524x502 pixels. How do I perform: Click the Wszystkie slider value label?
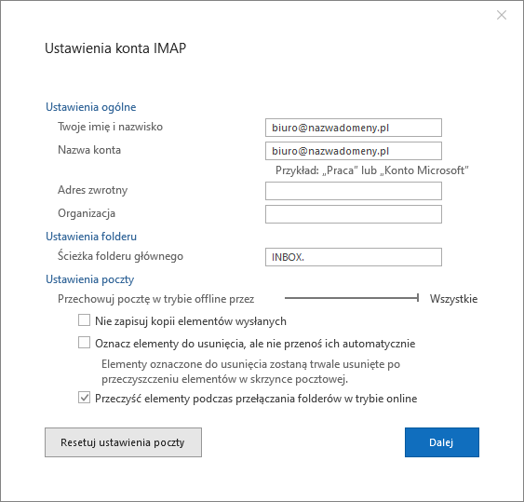point(453,299)
